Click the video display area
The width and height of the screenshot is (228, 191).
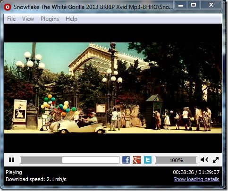113,88
